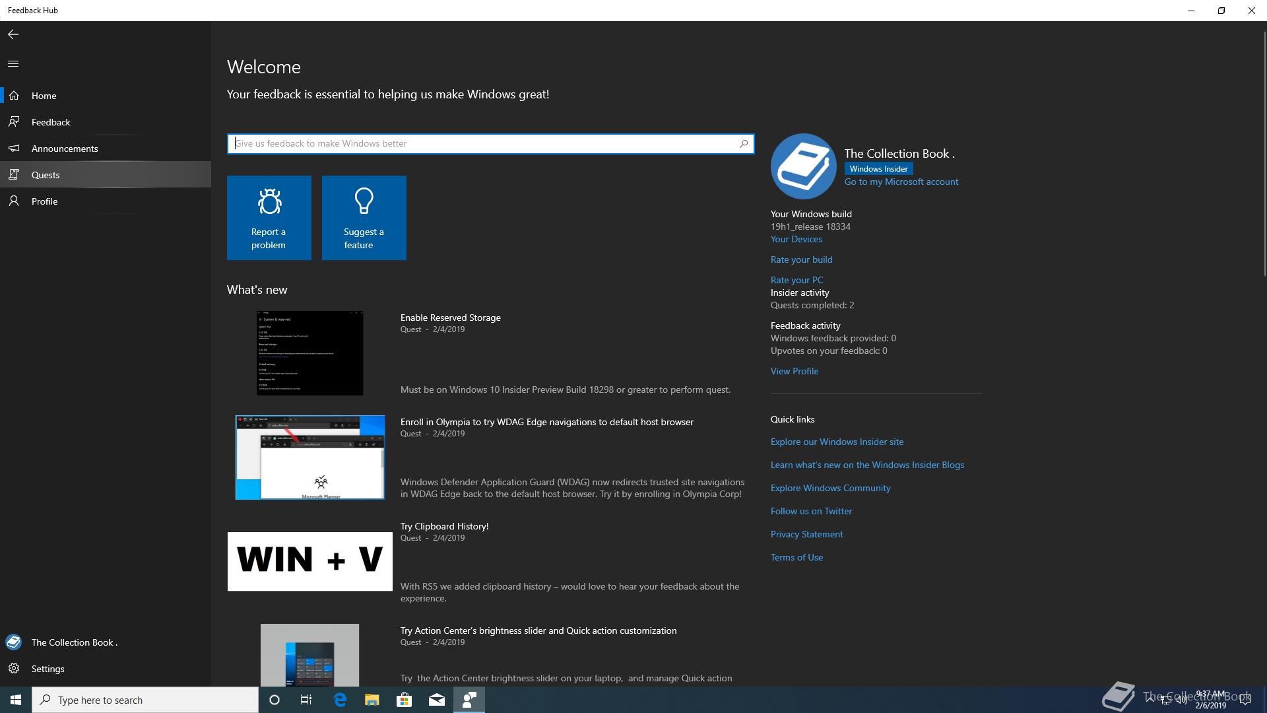The image size is (1267, 713).
Task: Click The Collection Book account in sidebar
Action: 106,642
